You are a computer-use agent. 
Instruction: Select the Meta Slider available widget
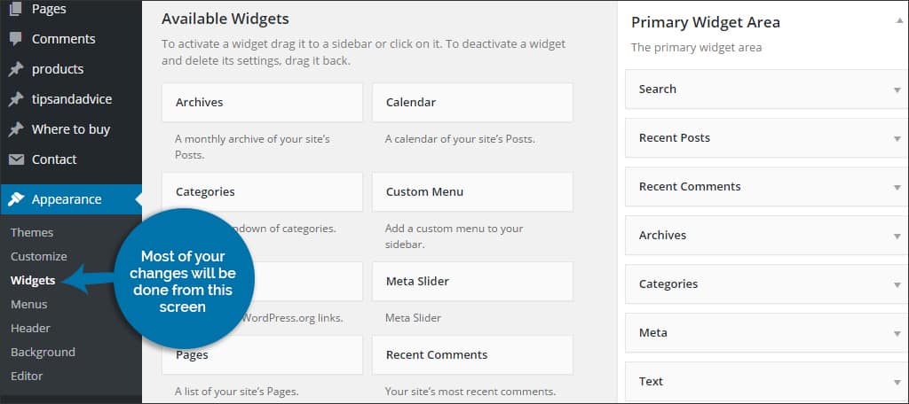[472, 282]
